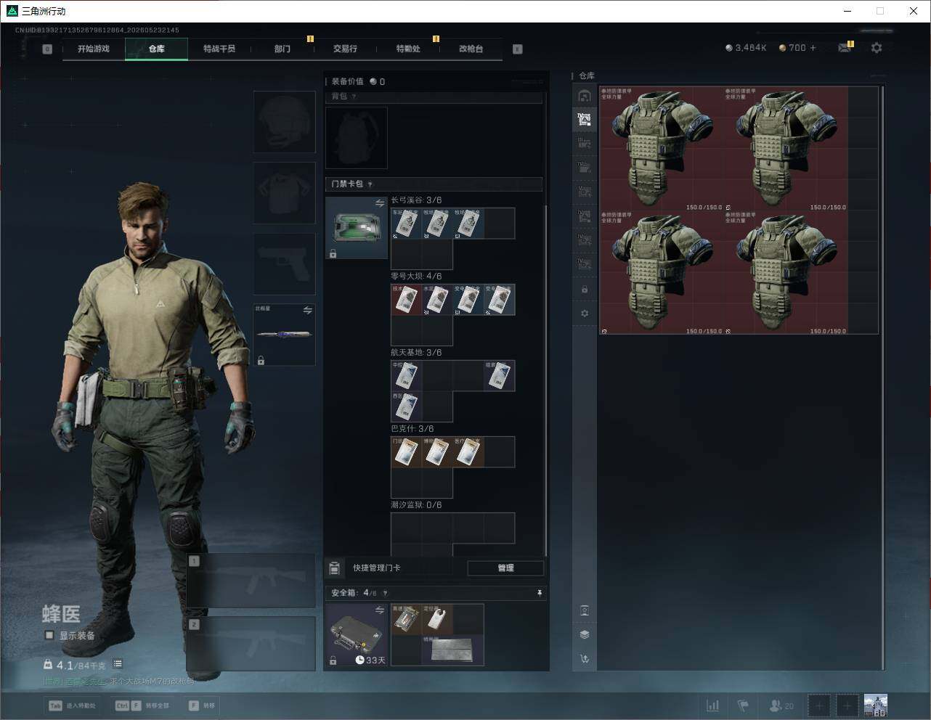Screen dimensions: 931x720
Task: Click the swap arrows on keycard pack
Action: (379, 204)
